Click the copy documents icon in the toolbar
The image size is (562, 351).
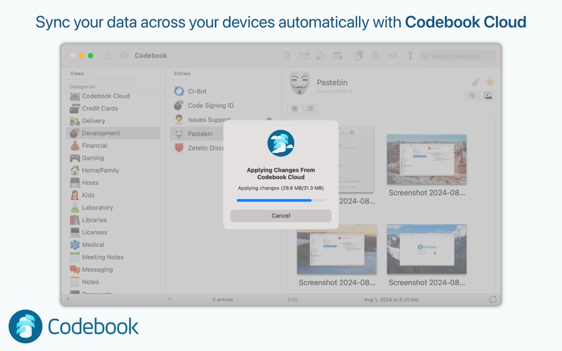tap(358, 56)
